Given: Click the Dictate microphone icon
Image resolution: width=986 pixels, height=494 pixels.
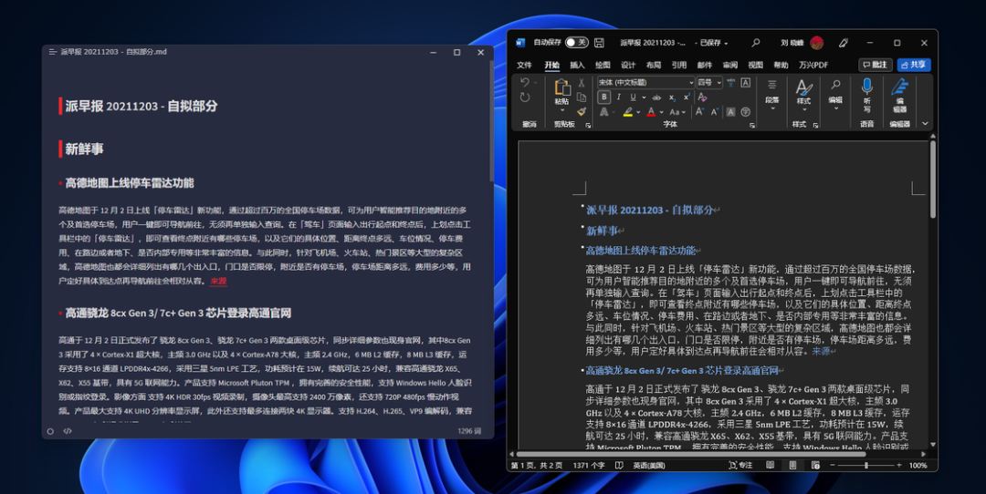Looking at the screenshot, I should [x=866, y=88].
